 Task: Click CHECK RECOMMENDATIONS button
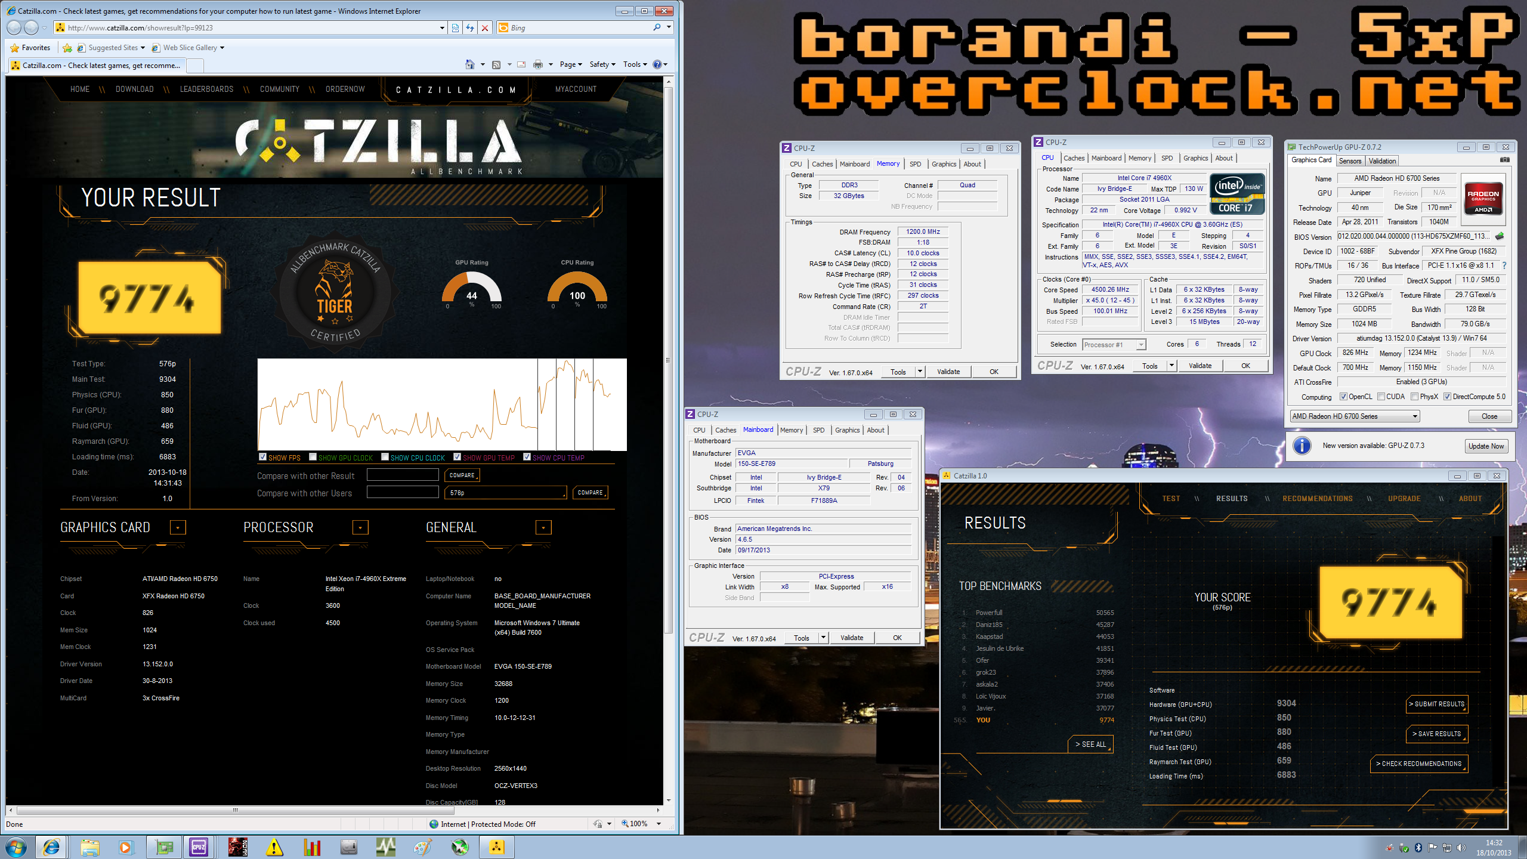pyautogui.click(x=1419, y=764)
